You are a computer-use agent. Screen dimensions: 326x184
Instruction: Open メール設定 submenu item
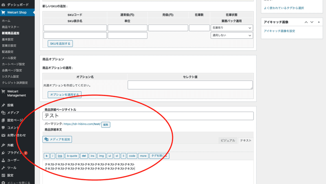point(9,58)
